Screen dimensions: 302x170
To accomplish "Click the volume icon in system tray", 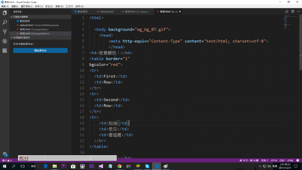I will (x=269, y=166).
